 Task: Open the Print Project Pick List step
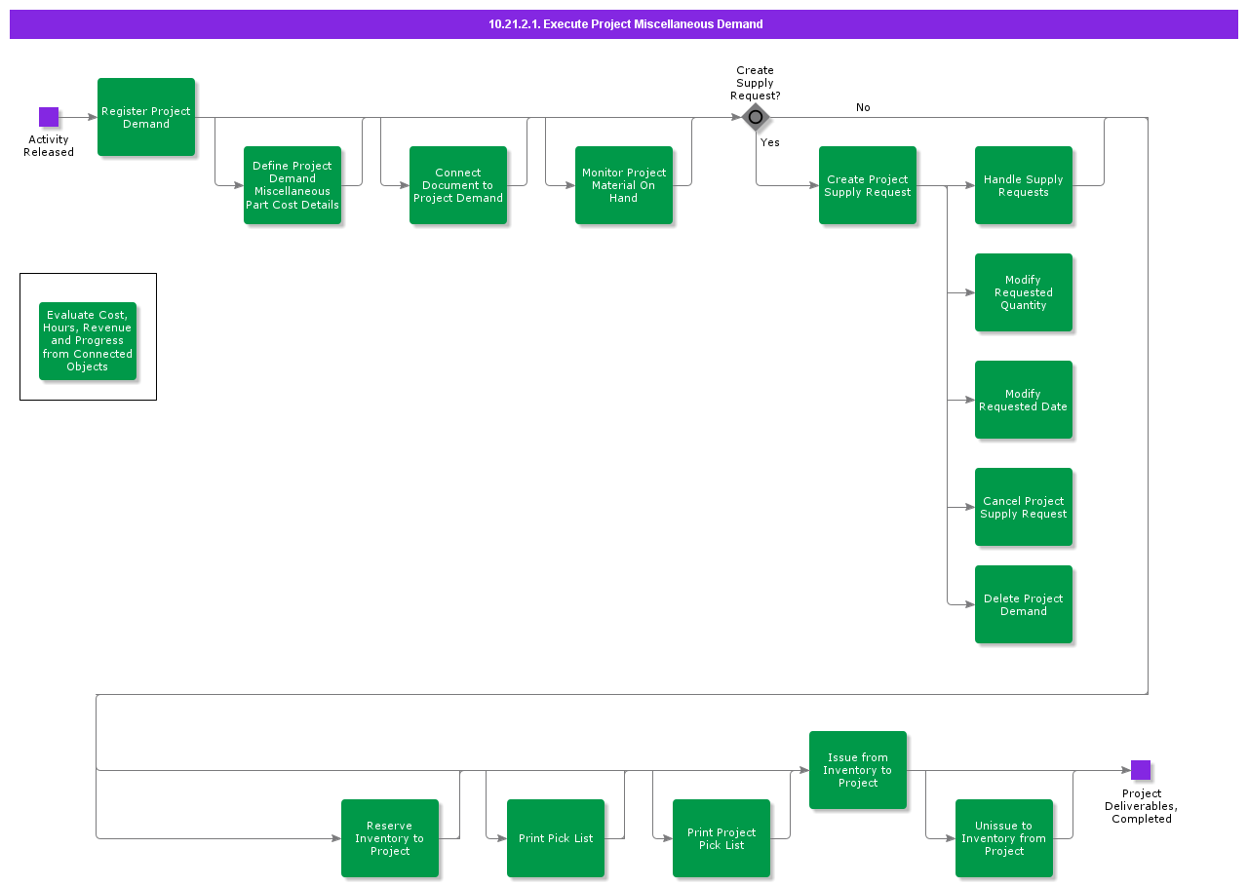[721, 838]
